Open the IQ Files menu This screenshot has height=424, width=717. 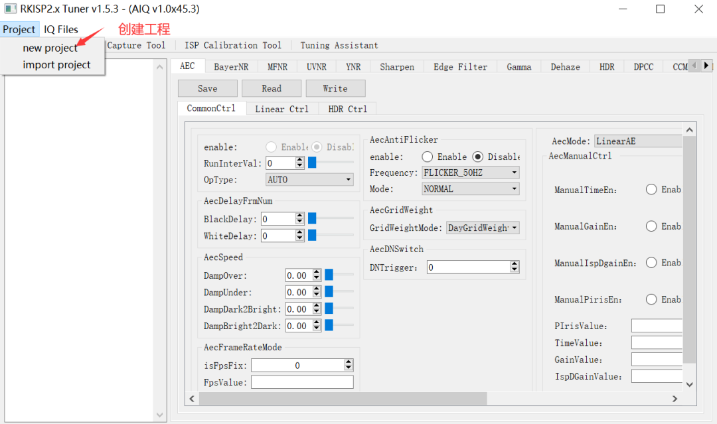(x=61, y=29)
